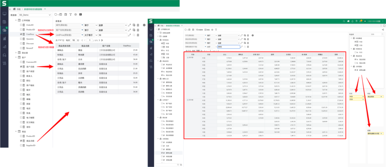386x167 pixels.
Task: Check the CustomerID field checkbox
Action: point(21,62)
